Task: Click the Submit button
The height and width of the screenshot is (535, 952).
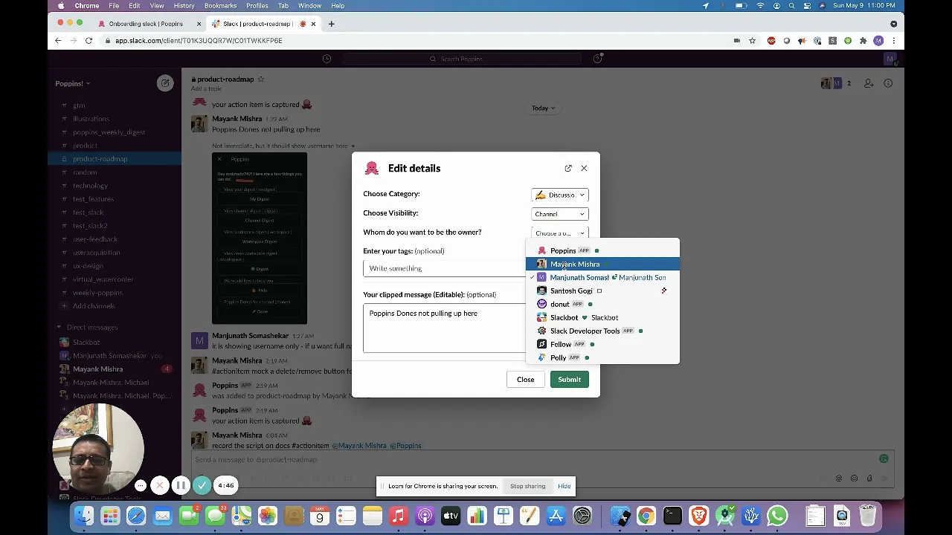Action: pos(569,380)
